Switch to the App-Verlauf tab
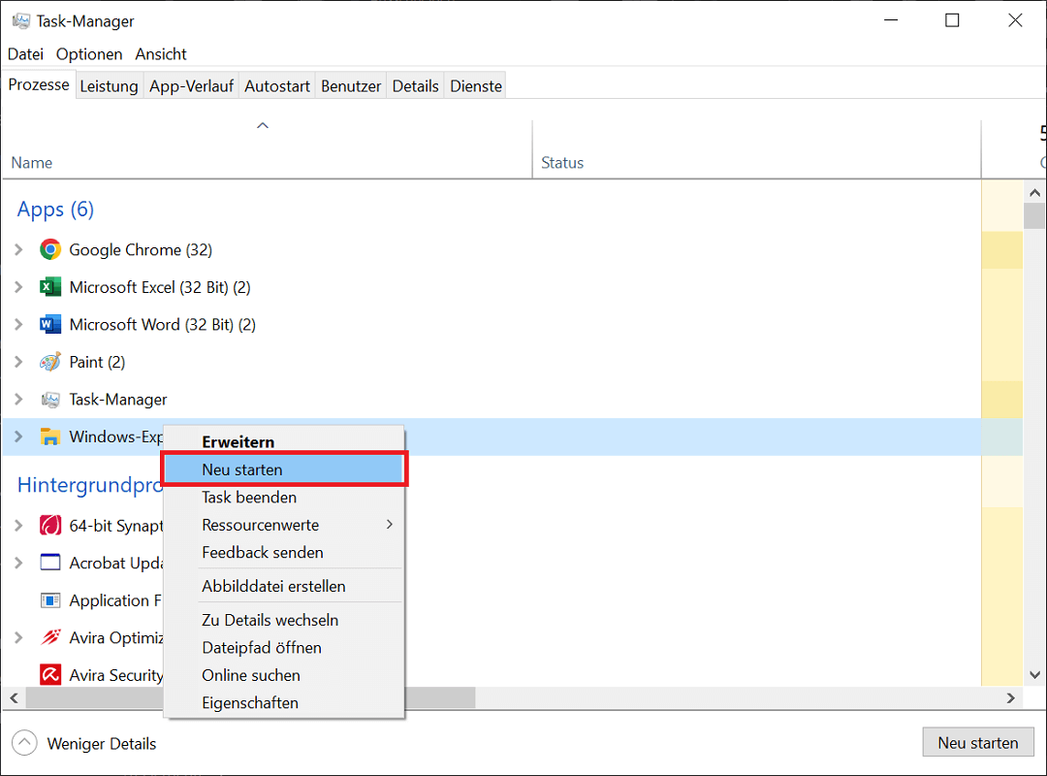The height and width of the screenshot is (776, 1047). pyautogui.click(x=192, y=86)
